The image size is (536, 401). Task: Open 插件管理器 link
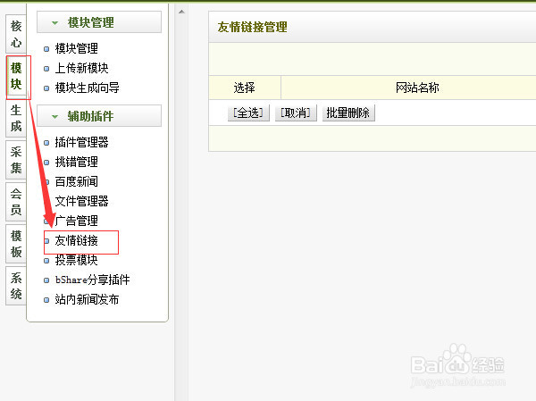pyautogui.click(x=81, y=142)
